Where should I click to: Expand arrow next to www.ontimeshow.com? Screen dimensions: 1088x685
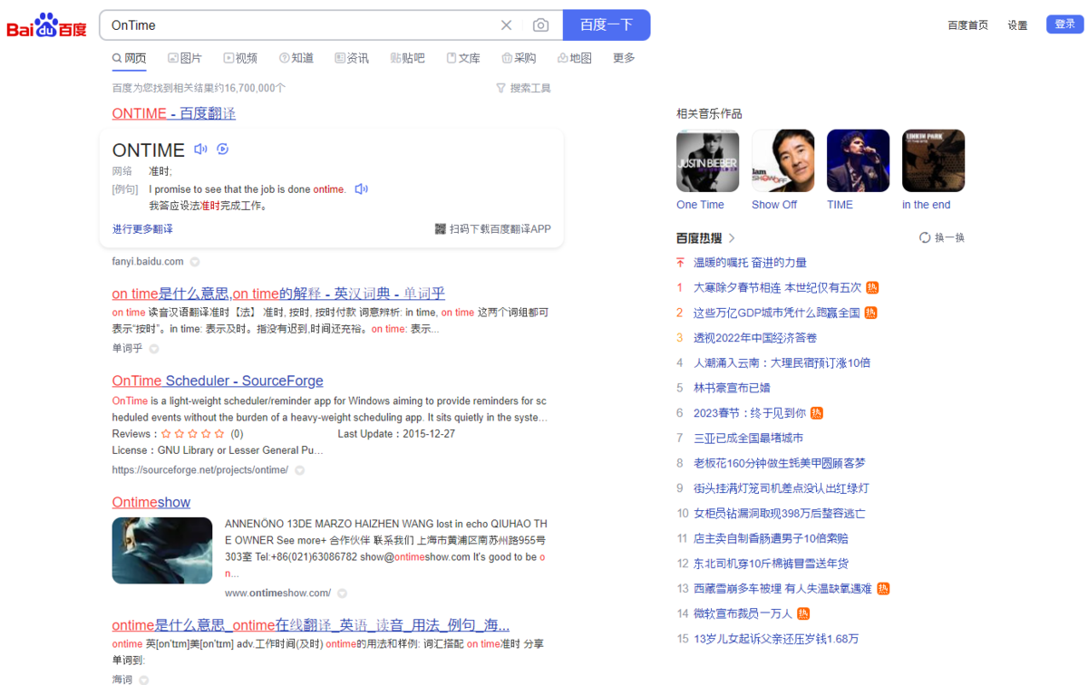coord(342,593)
